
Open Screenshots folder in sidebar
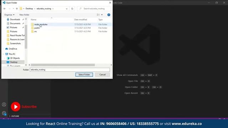[x=15, y=43]
